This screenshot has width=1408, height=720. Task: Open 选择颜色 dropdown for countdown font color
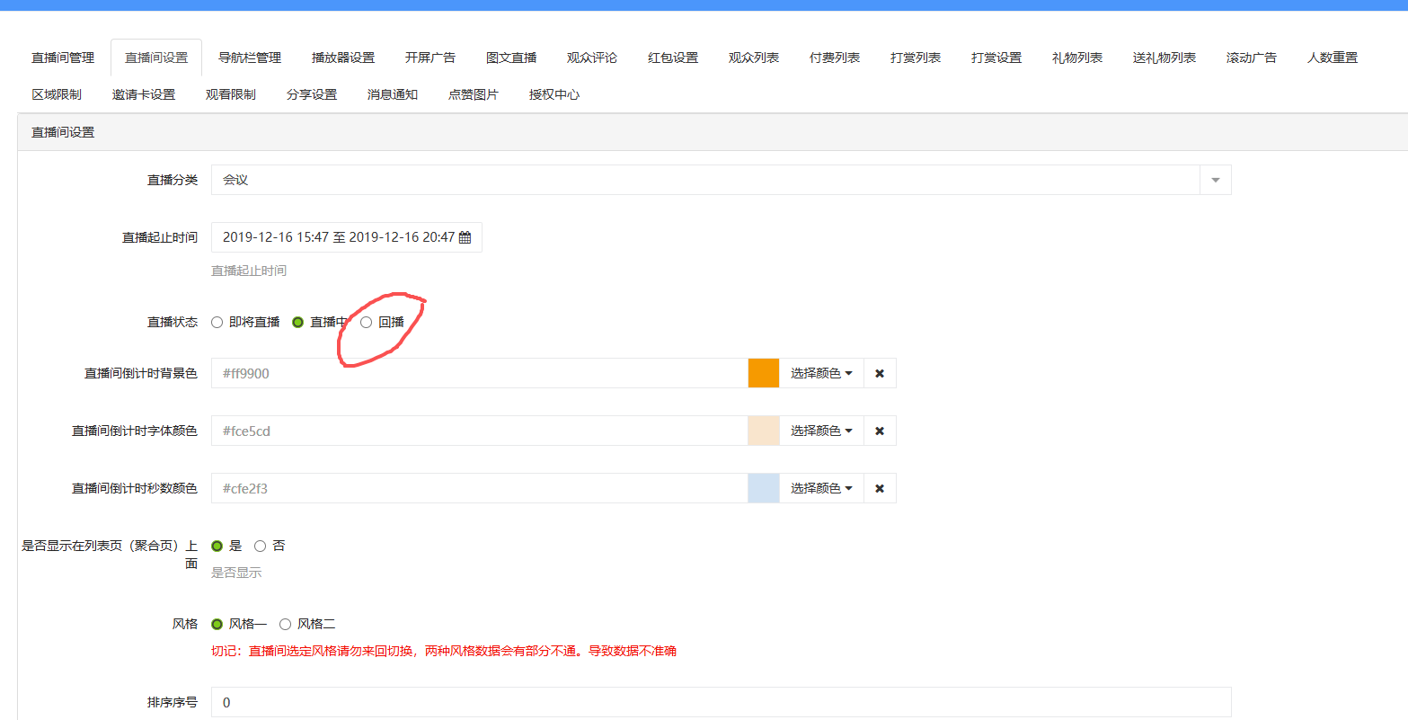coord(821,431)
